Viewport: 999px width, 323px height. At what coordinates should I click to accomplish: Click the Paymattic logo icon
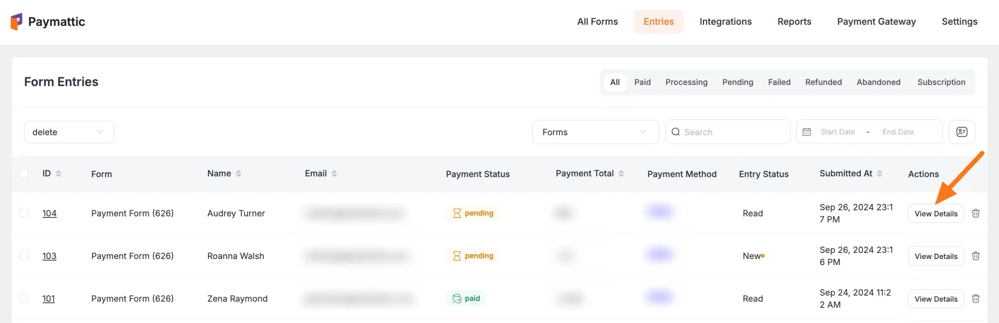(x=16, y=22)
